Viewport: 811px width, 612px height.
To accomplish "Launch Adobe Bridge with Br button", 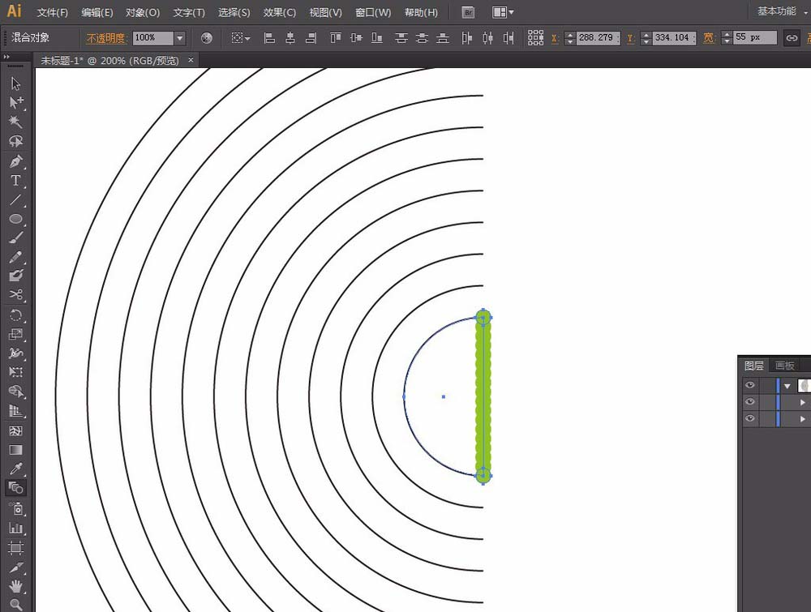I will tap(468, 12).
